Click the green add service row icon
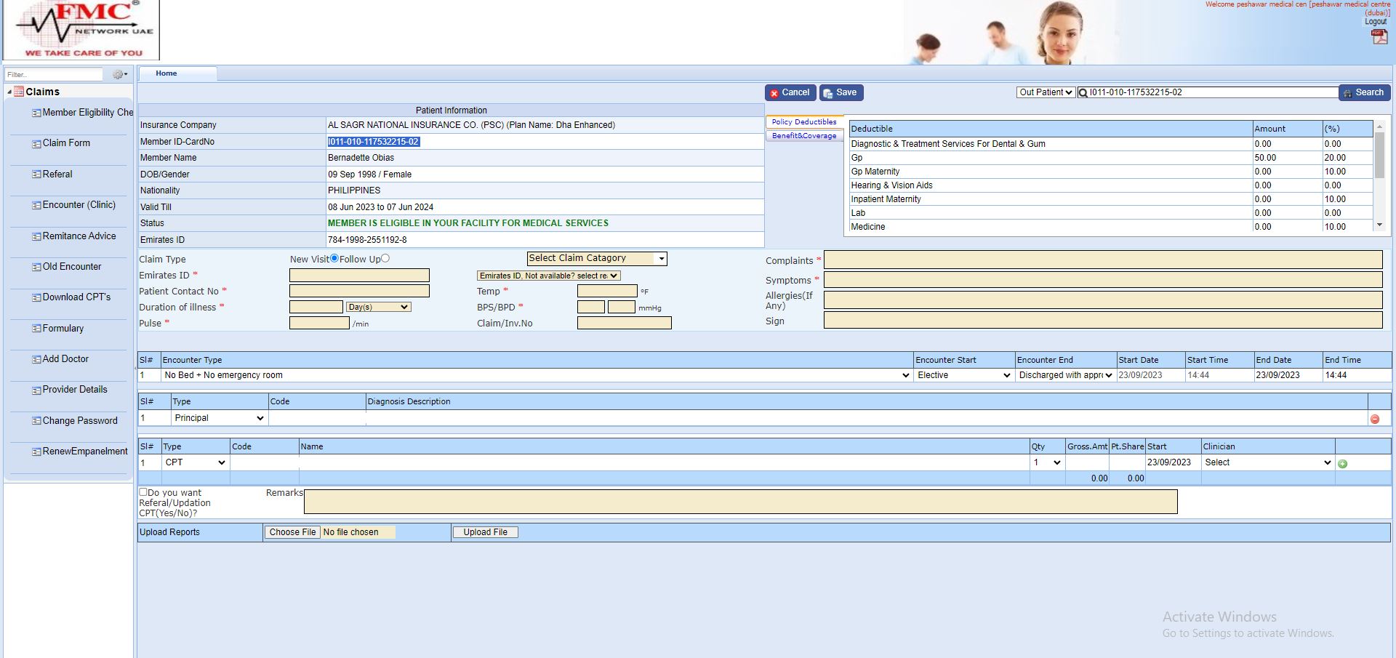The image size is (1396, 658). click(x=1342, y=464)
